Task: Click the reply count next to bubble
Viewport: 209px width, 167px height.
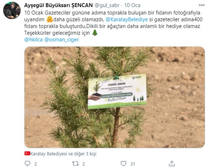Action: [x=36, y=164]
